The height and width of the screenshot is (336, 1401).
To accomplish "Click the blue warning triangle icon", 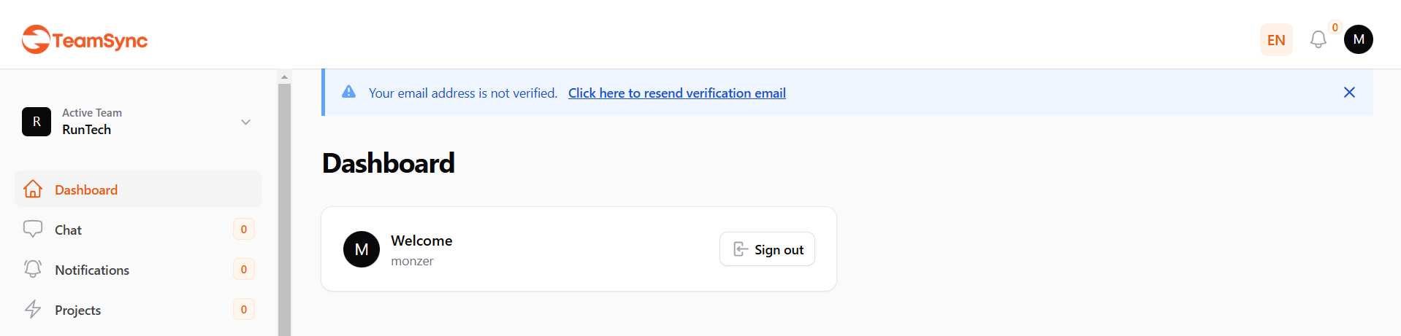I will click(349, 92).
